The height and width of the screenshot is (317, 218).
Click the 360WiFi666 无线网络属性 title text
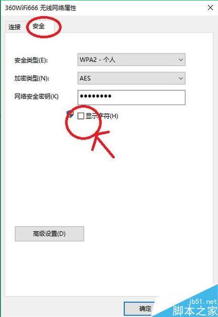41,8
